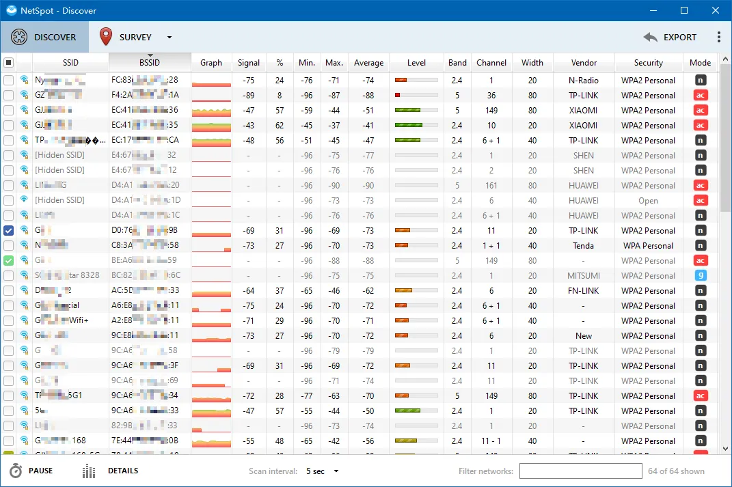Pause scanning with the PAUSE button
732x487 pixels.
[x=31, y=471]
